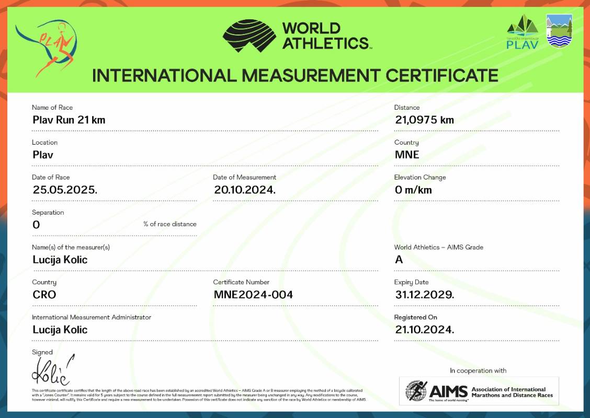Click the 'Separation' label

point(48,212)
